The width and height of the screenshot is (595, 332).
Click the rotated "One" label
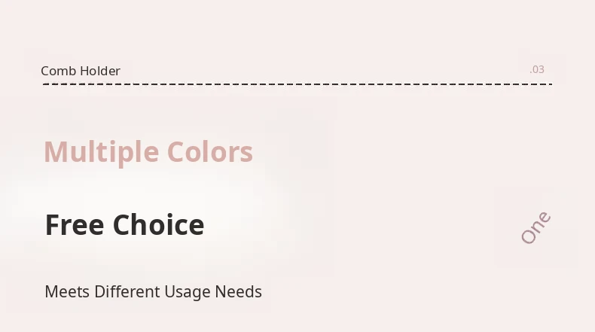coord(536,227)
